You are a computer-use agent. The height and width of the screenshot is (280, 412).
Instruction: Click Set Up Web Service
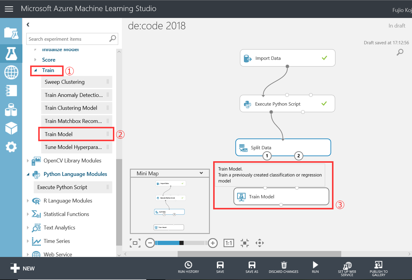pyautogui.click(x=347, y=269)
